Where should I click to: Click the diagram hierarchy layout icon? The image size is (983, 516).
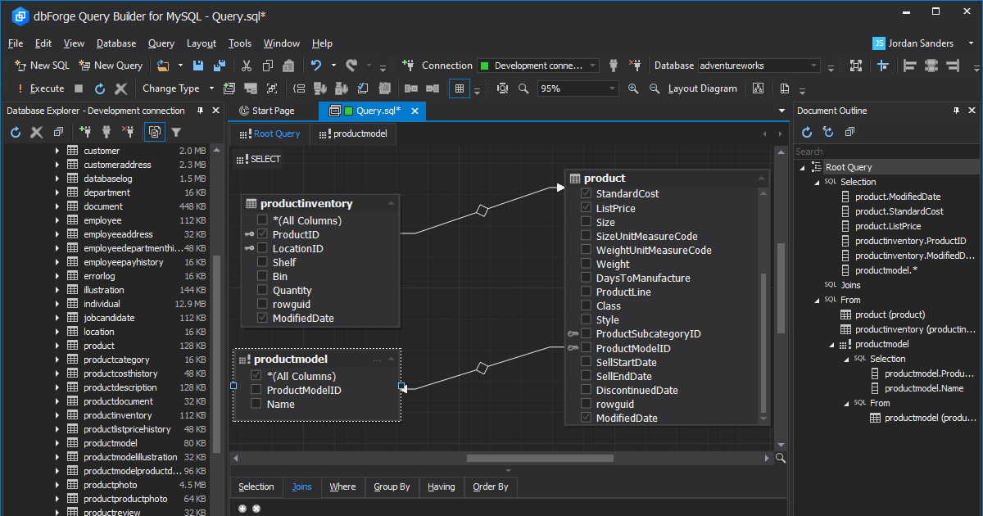click(758, 88)
